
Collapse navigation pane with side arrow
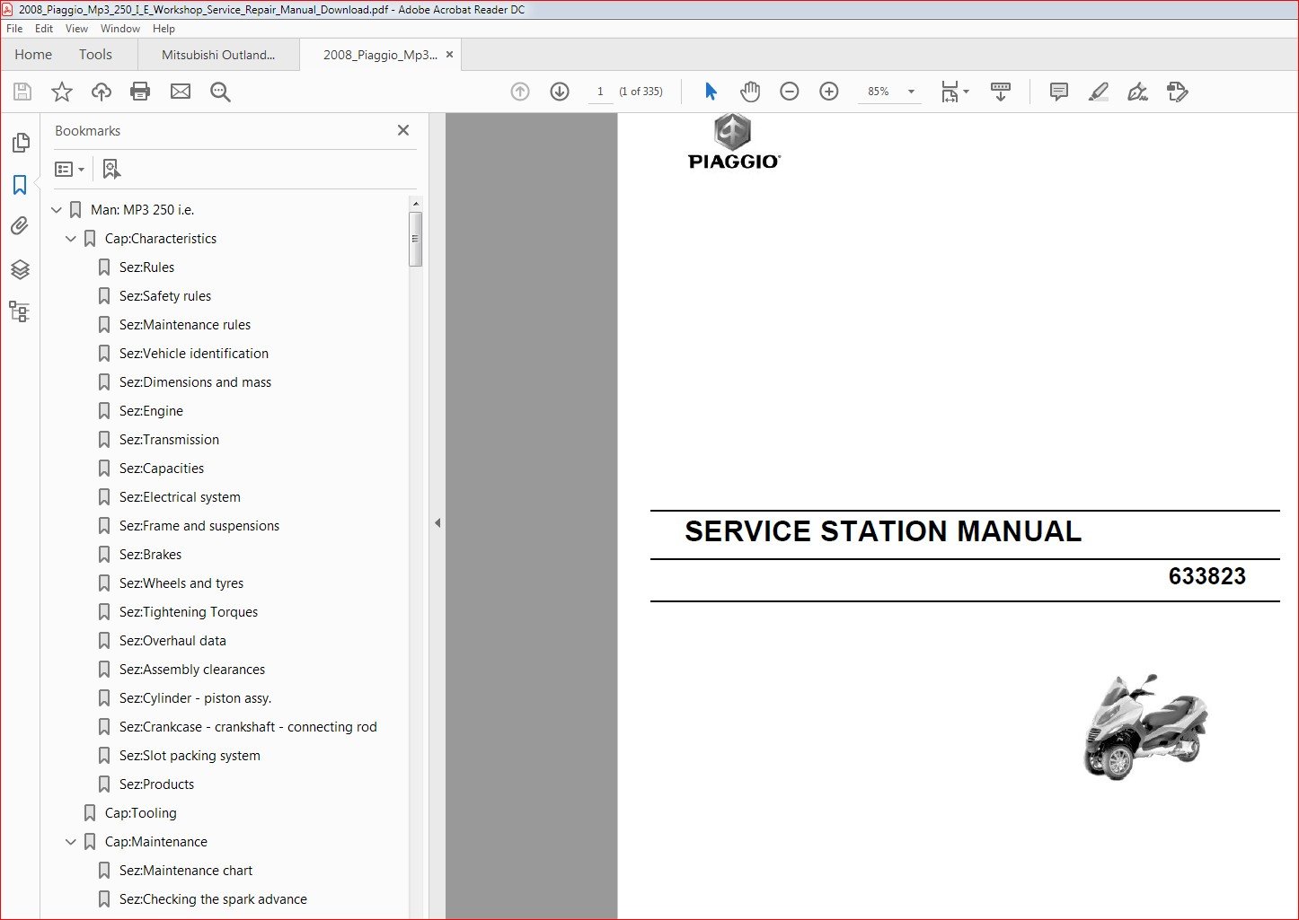pos(437,522)
